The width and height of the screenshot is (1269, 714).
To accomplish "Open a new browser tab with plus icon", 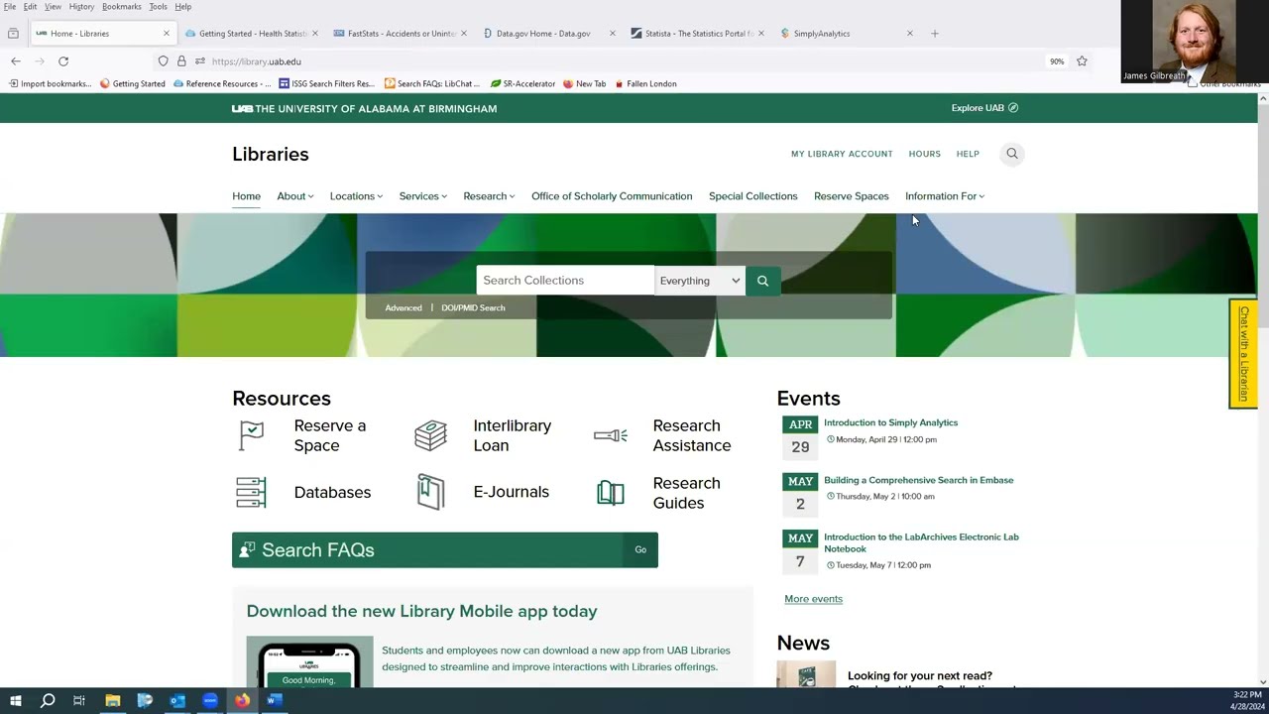I will coord(934,34).
